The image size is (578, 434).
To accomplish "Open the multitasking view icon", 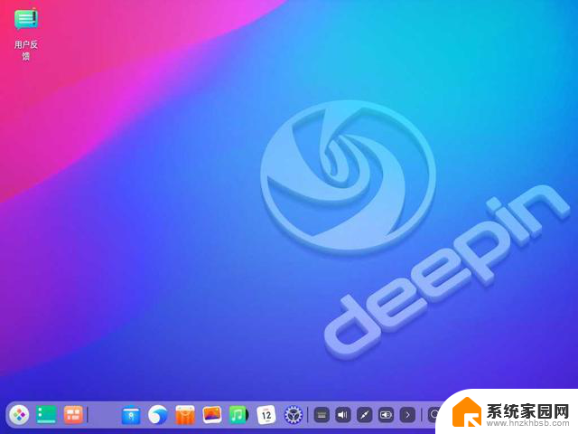I will pyautogui.click(x=73, y=414).
